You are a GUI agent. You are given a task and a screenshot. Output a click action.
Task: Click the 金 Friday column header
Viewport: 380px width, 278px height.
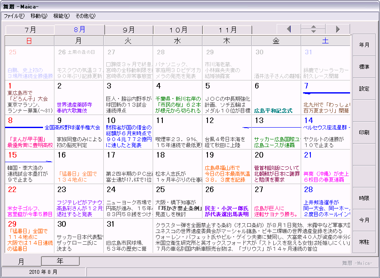(x=276, y=41)
